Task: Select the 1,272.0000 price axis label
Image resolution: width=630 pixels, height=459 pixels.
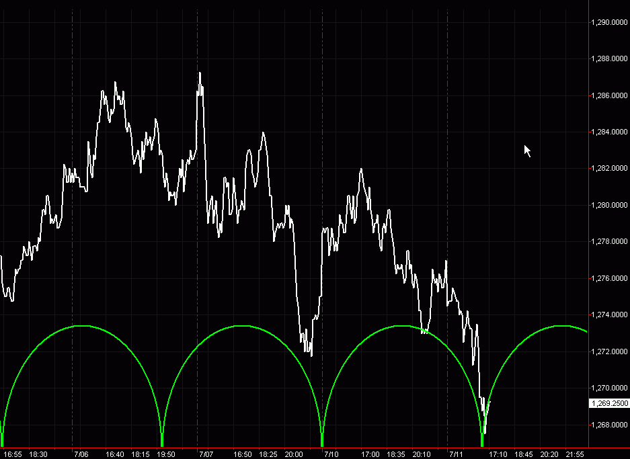Action: coord(609,351)
